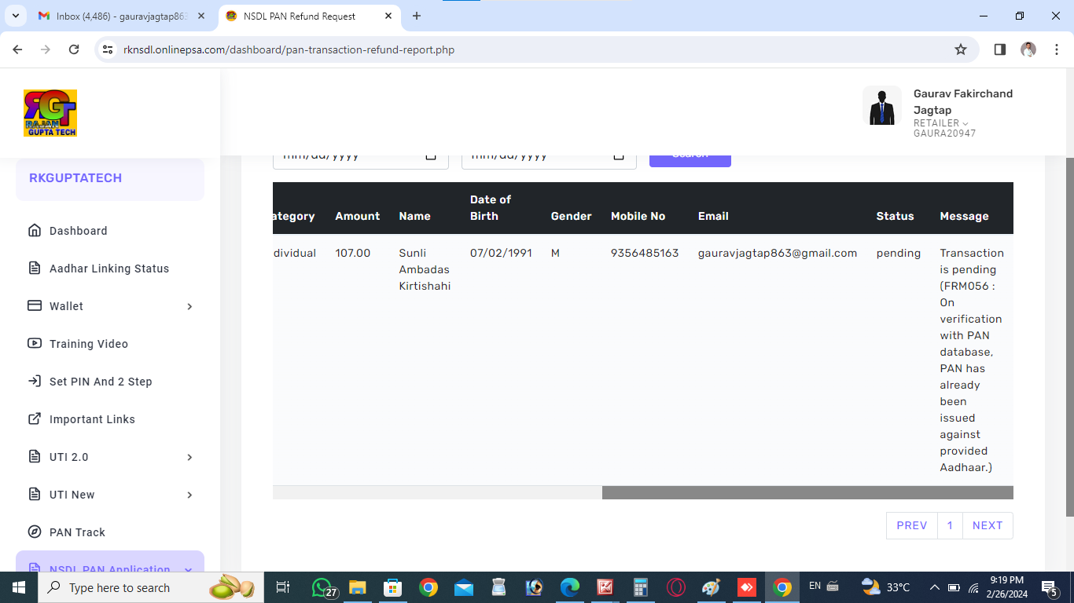Expand the UTI New submenu arrow
This screenshot has width=1074, height=603.
(189, 495)
